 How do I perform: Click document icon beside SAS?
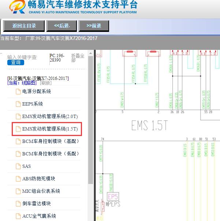click(x=18, y=166)
